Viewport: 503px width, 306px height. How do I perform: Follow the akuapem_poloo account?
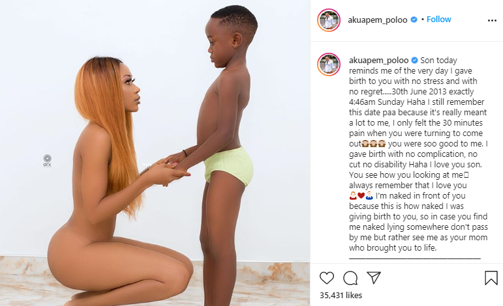pos(438,19)
